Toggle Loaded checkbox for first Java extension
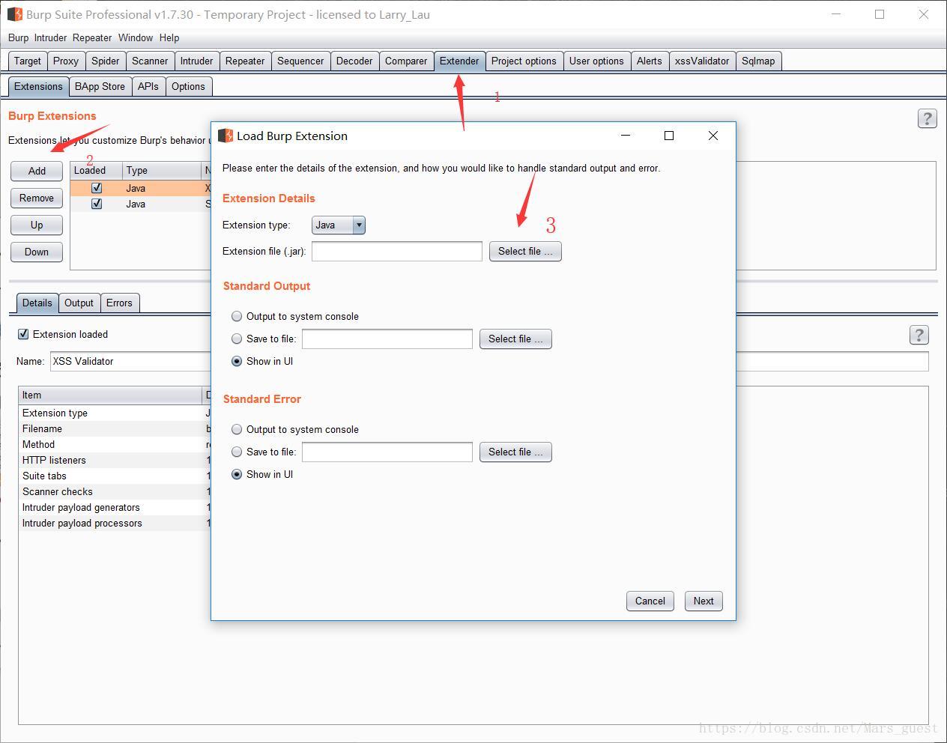 click(x=97, y=188)
